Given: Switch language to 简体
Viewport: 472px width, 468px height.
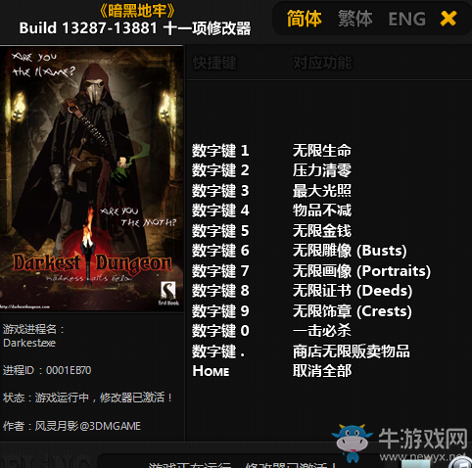Looking at the screenshot, I should pos(305,19).
